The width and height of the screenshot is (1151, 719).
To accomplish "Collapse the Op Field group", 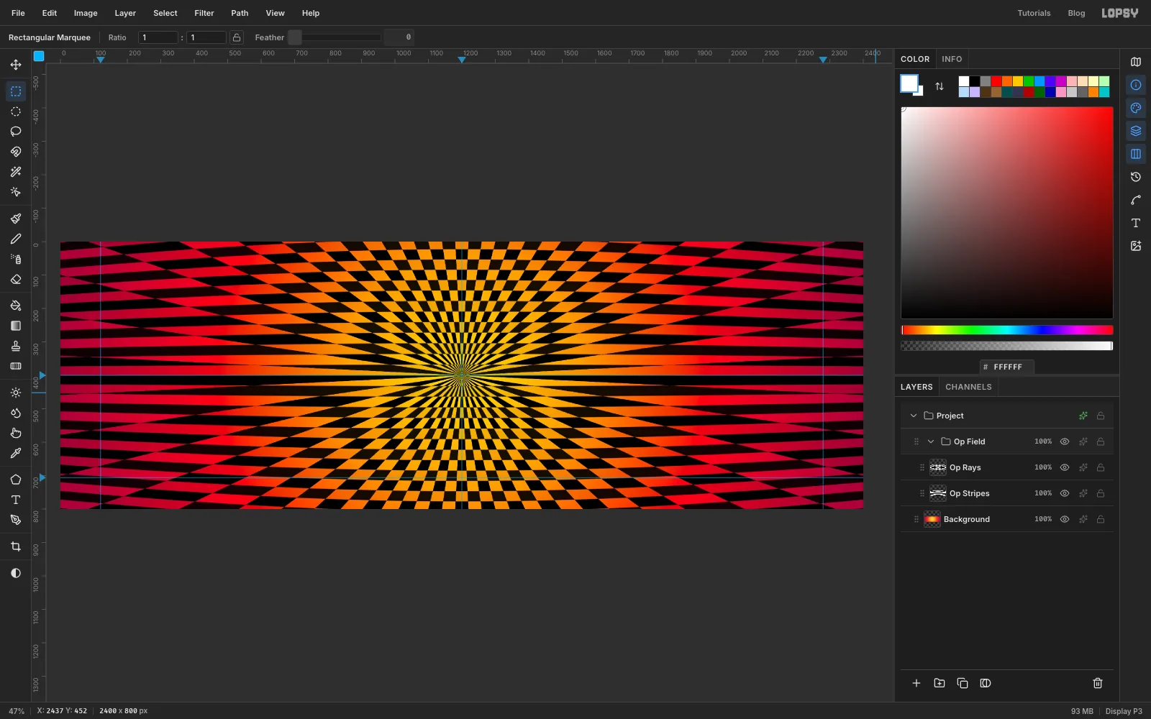I will (x=931, y=441).
